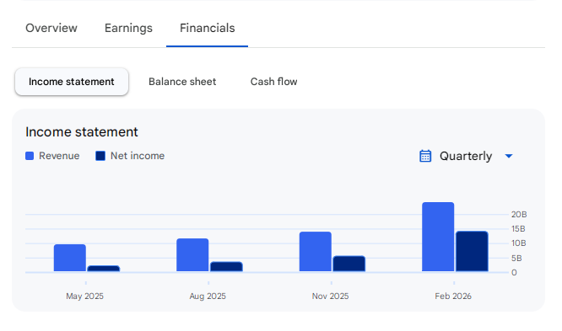Image resolution: width=562 pixels, height=331 pixels.
Task: Click the Feb 2026 revenue bar
Action: [x=438, y=237]
